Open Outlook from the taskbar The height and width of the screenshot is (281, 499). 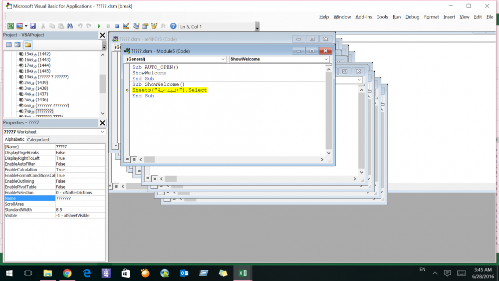pos(184,273)
